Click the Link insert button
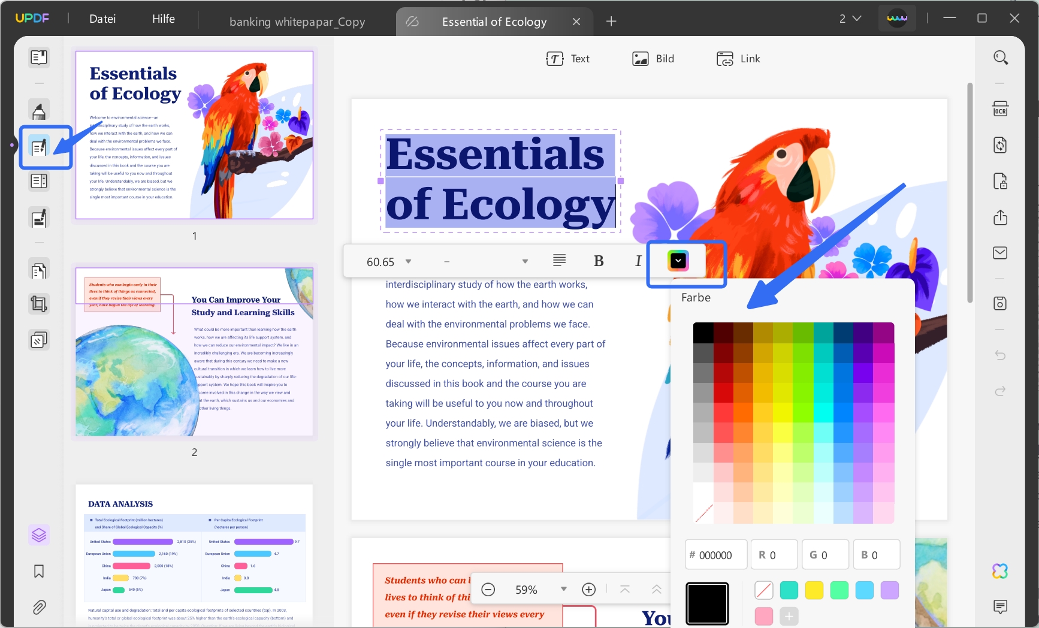Image resolution: width=1039 pixels, height=628 pixels. coord(738,59)
